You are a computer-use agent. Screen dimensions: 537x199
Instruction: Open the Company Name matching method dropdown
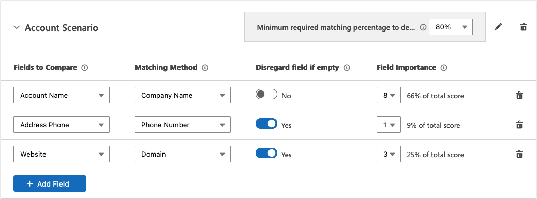pyautogui.click(x=183, y=95)
